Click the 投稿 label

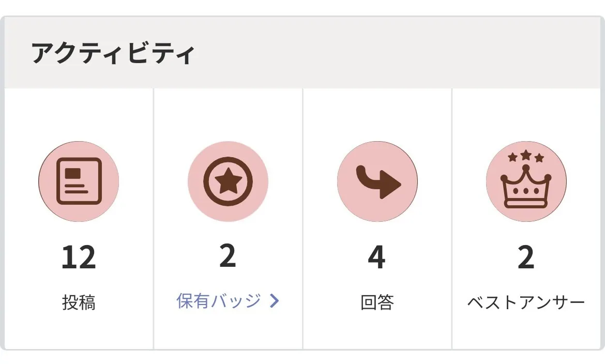78,302
